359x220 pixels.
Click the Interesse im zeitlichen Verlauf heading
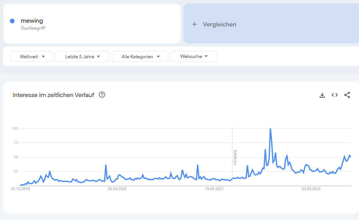53,95
